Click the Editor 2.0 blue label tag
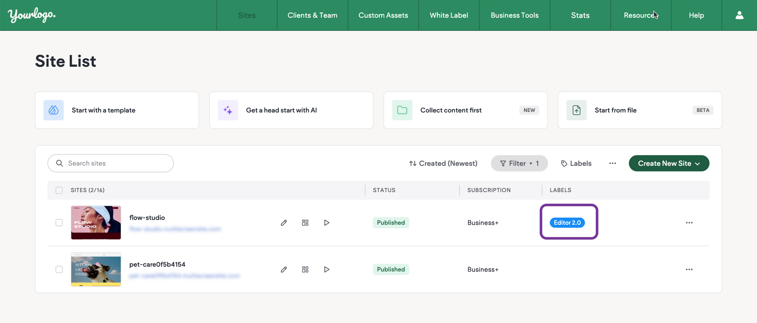Image resolution: width=757 pixels, height=323 pixels. tap(567, 223)
